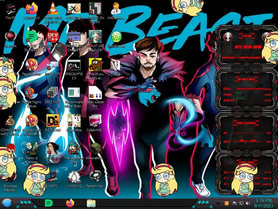Select the RansomWar... skull icon
The height and width of the screenshot is (209, 278).
click(x=95, y=179)
